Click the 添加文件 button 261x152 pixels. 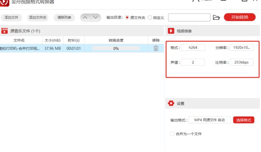(11, 17)
